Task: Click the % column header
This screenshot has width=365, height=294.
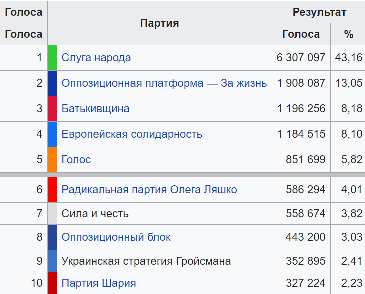Action: pyautogui.click(x=348, y=34)
